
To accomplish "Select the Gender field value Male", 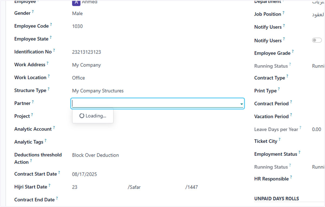I will 77,14.
